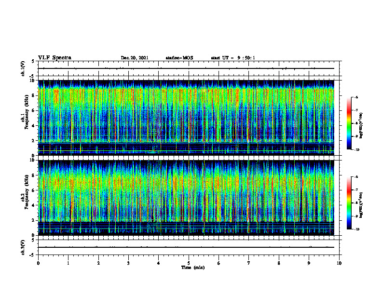Click time axis tick label "7"
The width and height of the screenshot is (382, 295).
pos(249,263)
